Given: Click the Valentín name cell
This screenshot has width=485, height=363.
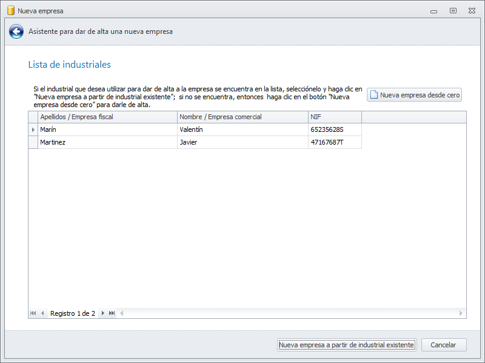Looking at the screenshot, I should tap(242, 129).
